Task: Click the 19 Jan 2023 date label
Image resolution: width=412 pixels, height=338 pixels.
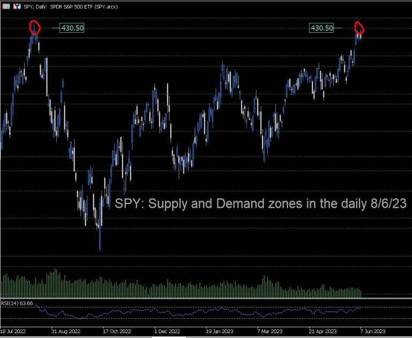Action: click(x=219, y=331)
